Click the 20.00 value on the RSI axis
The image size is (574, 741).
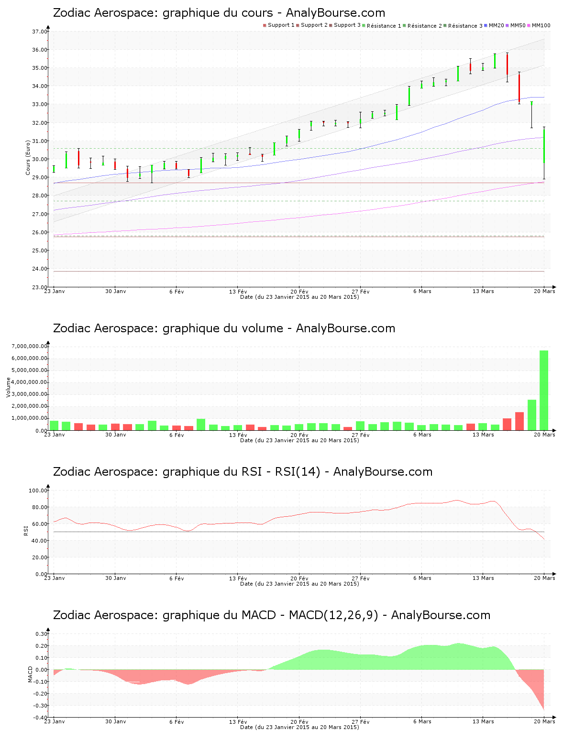(x=39, y=557)
